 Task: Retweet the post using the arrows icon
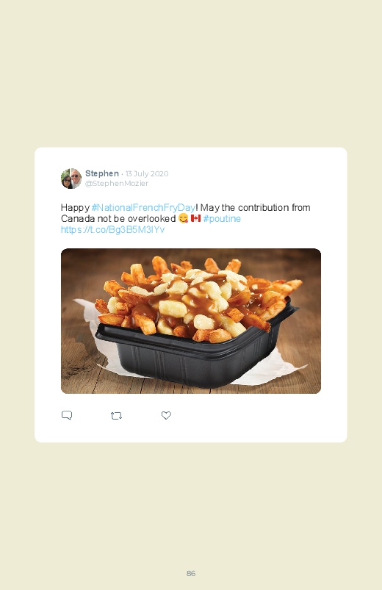tap(116, 416)
